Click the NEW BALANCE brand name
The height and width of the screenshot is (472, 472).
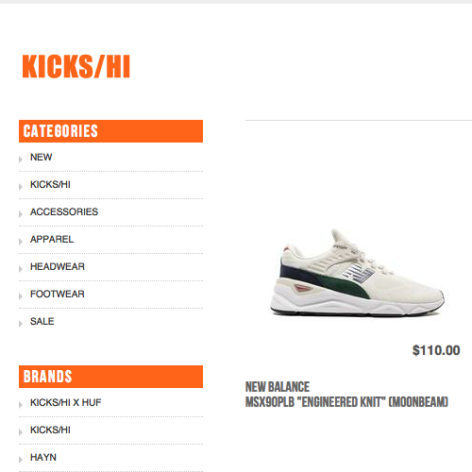coord(278,387)
